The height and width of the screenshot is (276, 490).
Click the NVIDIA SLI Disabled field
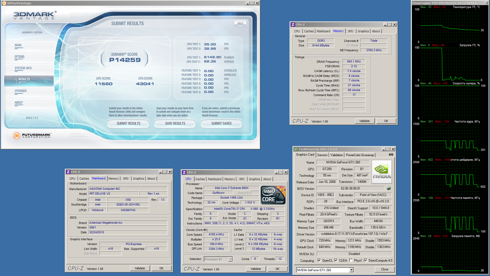coord(354,254)
